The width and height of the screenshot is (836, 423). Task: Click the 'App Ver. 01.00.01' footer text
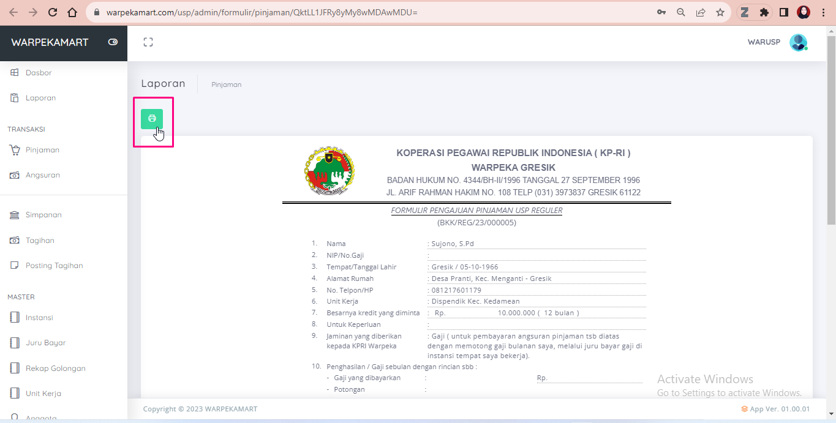pos(780,409)
